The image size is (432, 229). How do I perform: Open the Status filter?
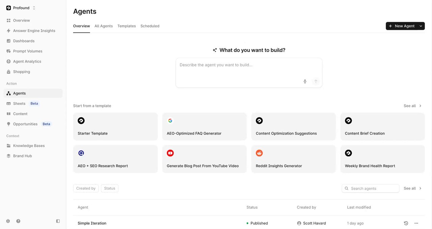tap(110, 188)
